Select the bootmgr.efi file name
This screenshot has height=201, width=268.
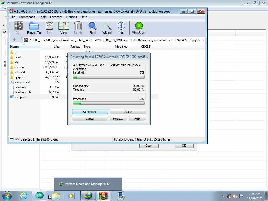click(x=23, y=92)
